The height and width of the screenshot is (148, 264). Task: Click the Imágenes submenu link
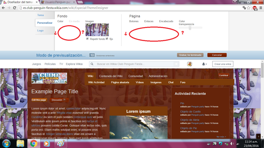pyautogui.click(x=156, y=82)
